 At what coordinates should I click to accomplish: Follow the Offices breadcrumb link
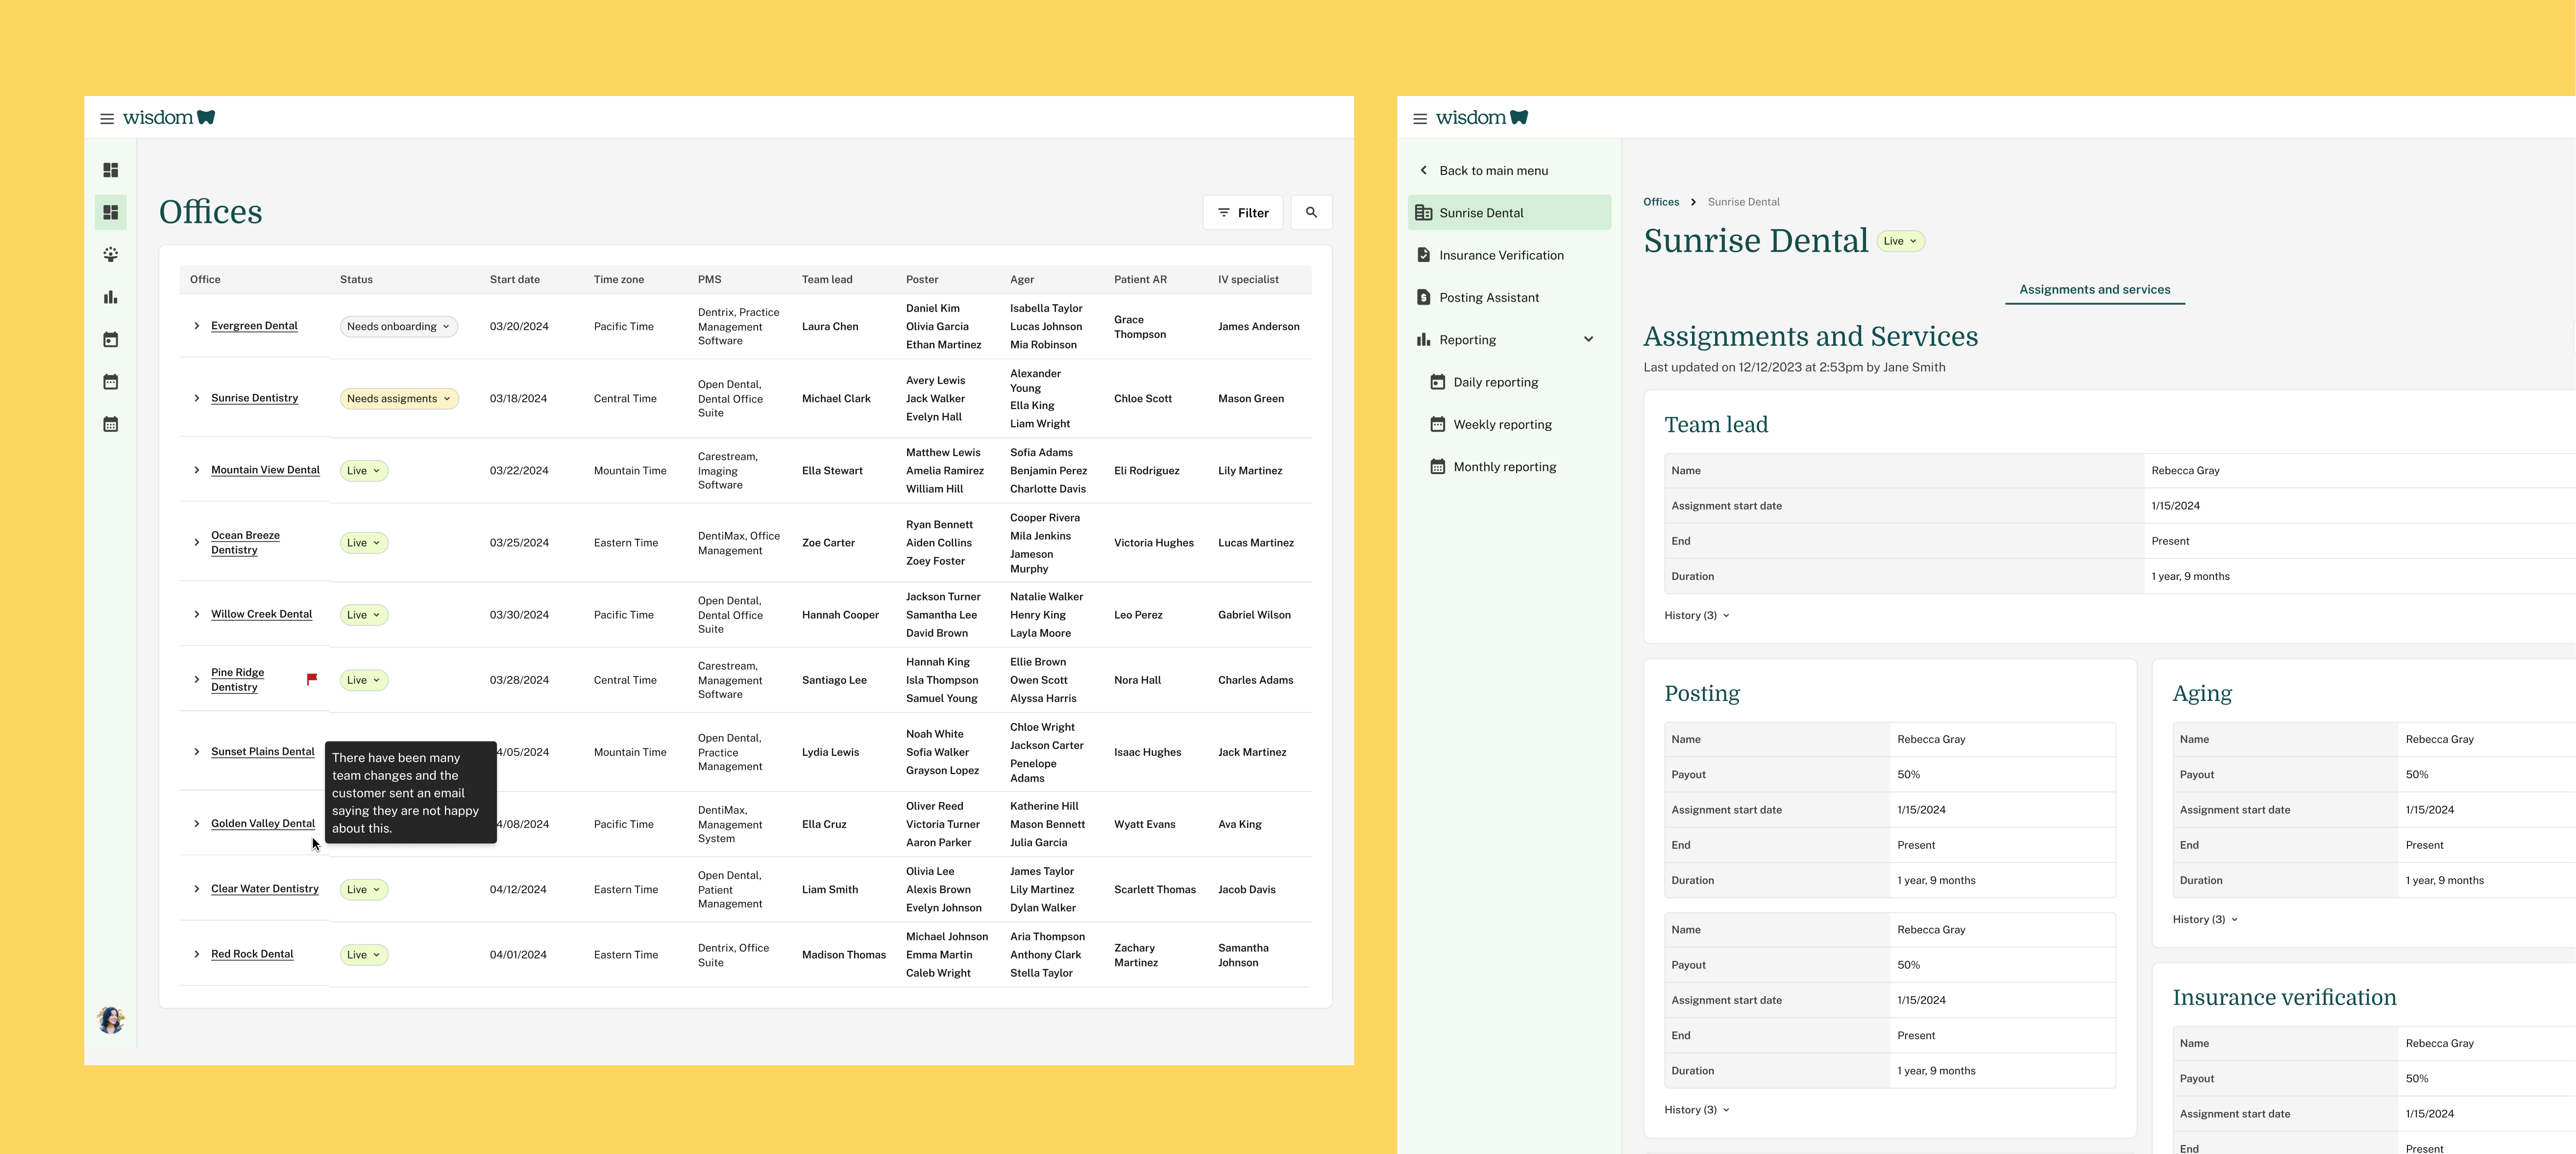click(1661, 201)
